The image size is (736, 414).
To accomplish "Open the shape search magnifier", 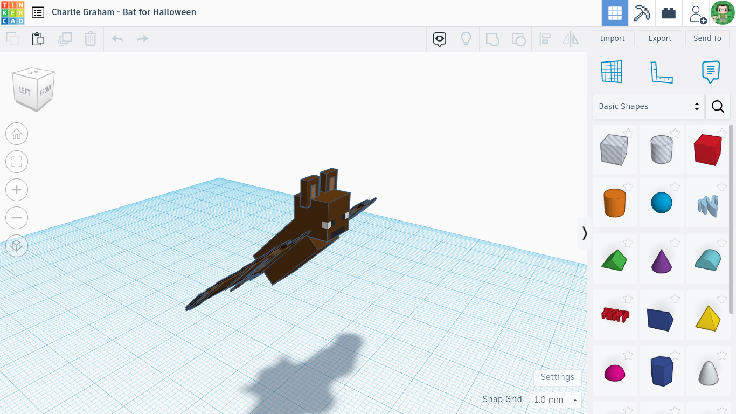I will pyautogui.click(x=718, y=106).
